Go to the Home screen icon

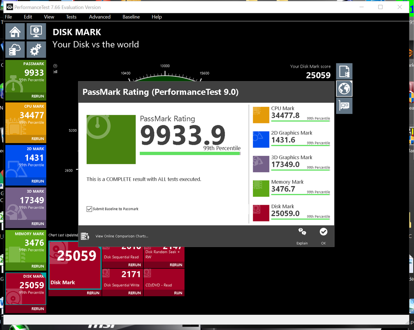point(15,31)
